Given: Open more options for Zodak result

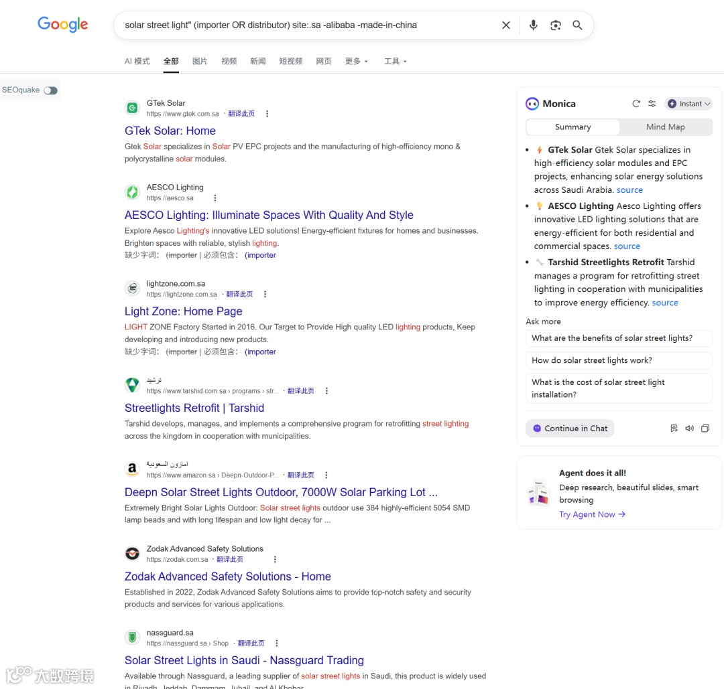Looking at the screenshot, I should 275,559.
